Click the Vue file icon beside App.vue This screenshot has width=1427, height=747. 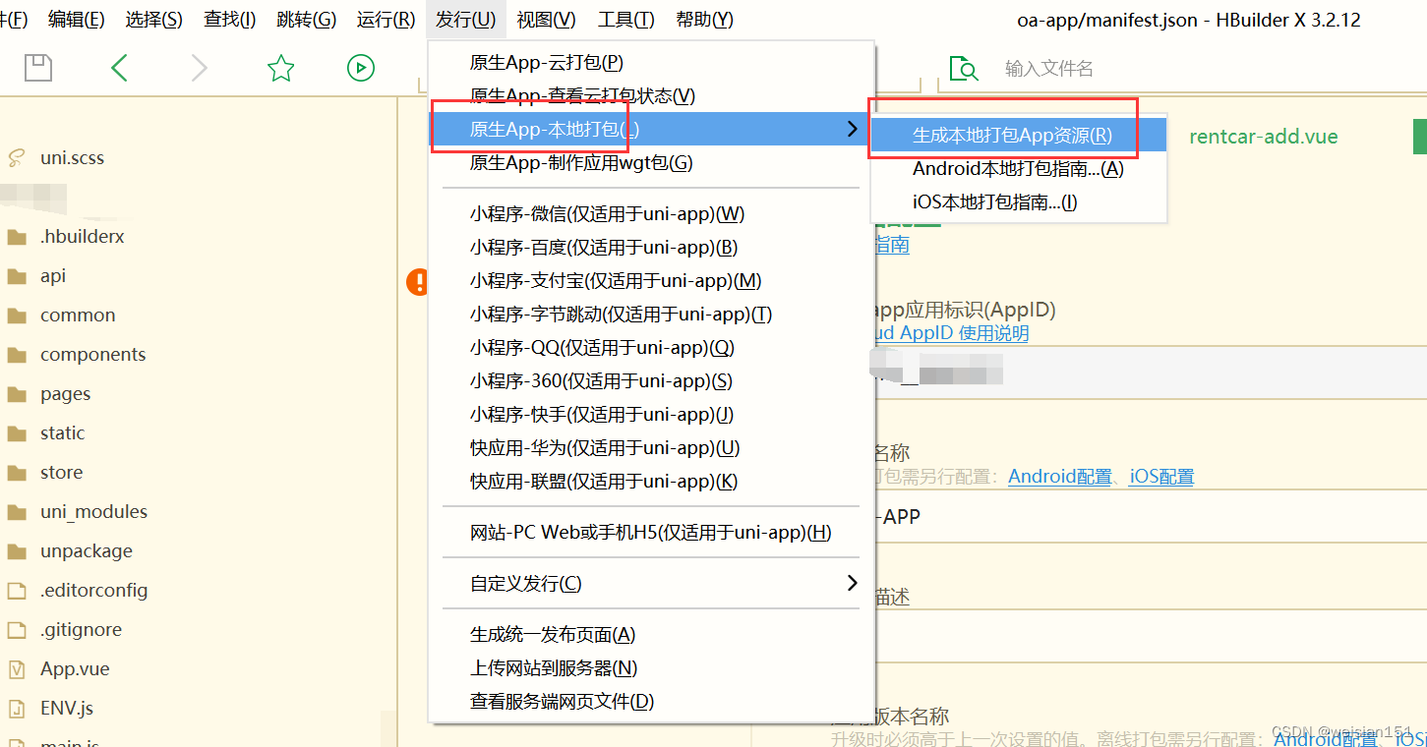click(17, 669)
